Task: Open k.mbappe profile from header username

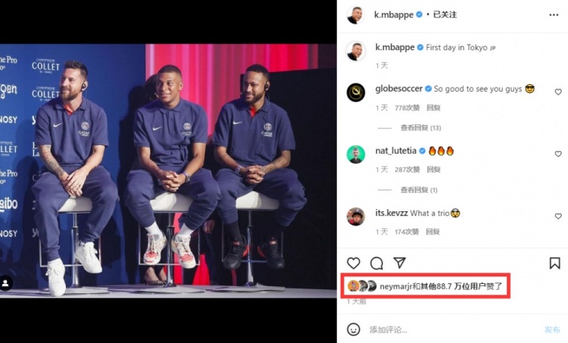Action: (x=394, y=14)
